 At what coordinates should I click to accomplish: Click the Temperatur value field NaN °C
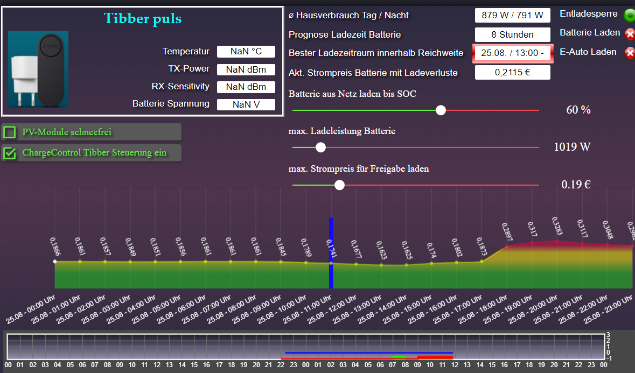pos(246,51)
